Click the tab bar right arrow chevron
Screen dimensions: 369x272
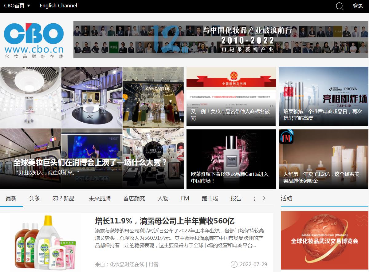[x=264, y=198]
